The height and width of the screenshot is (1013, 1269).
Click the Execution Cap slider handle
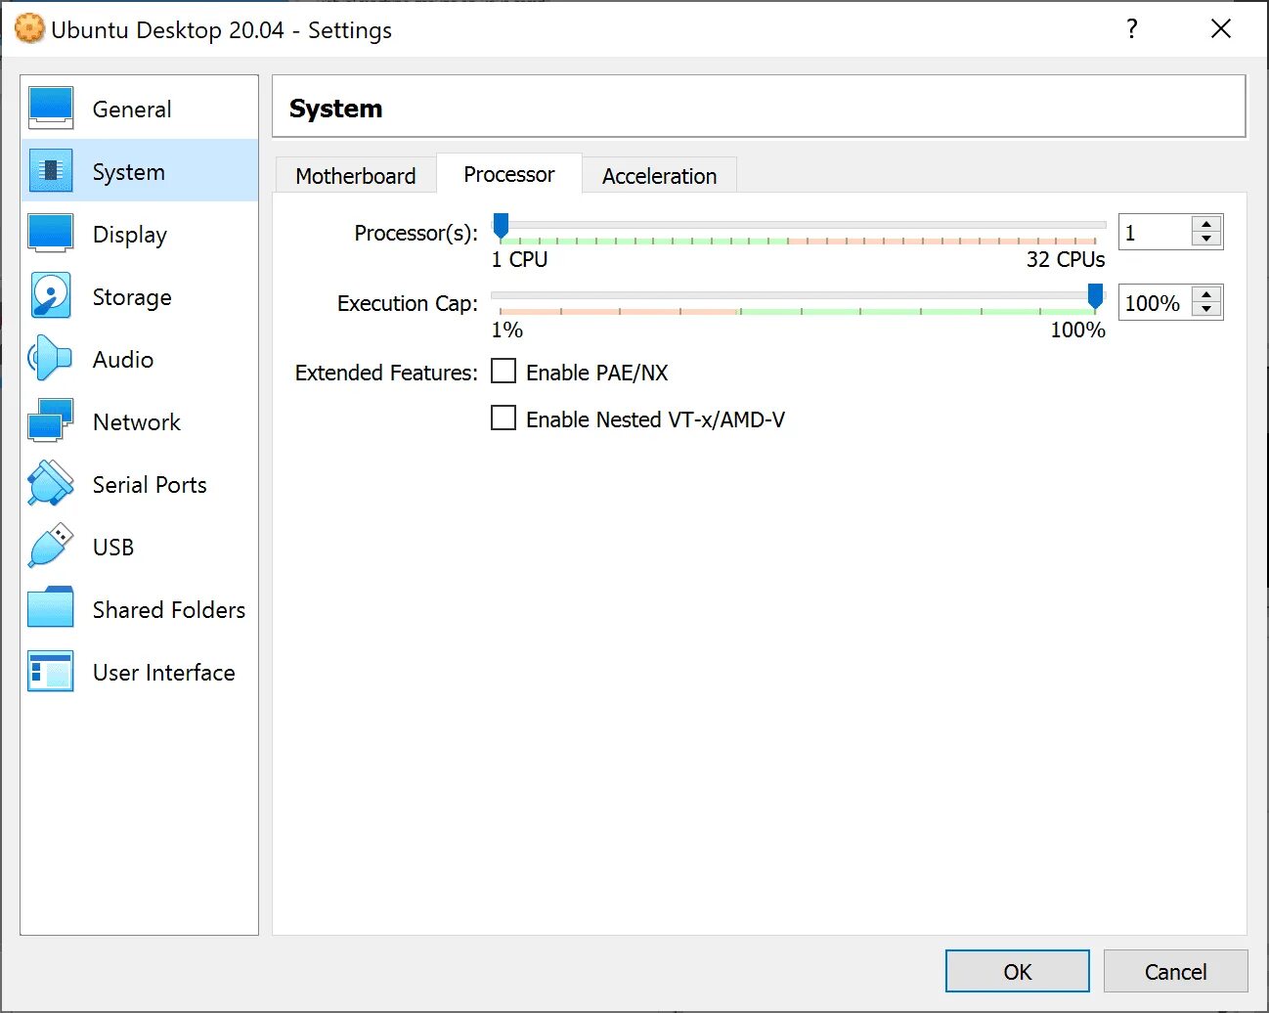tap(1096, 296)
